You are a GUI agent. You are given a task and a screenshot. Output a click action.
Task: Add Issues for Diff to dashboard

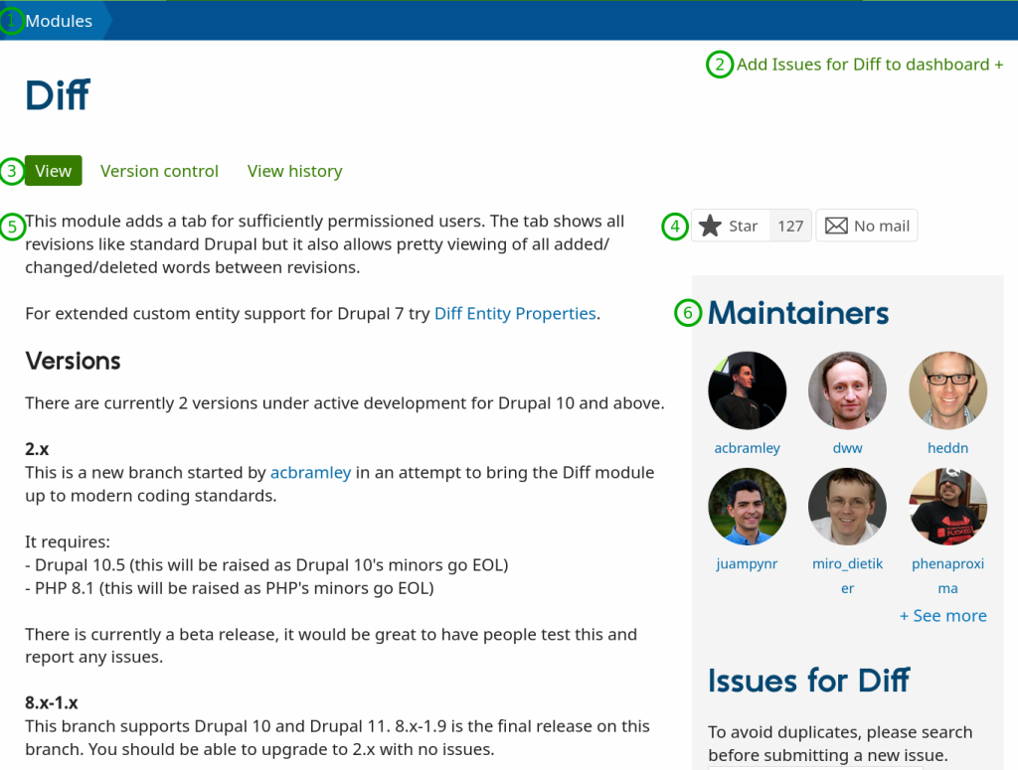(869, 65)
